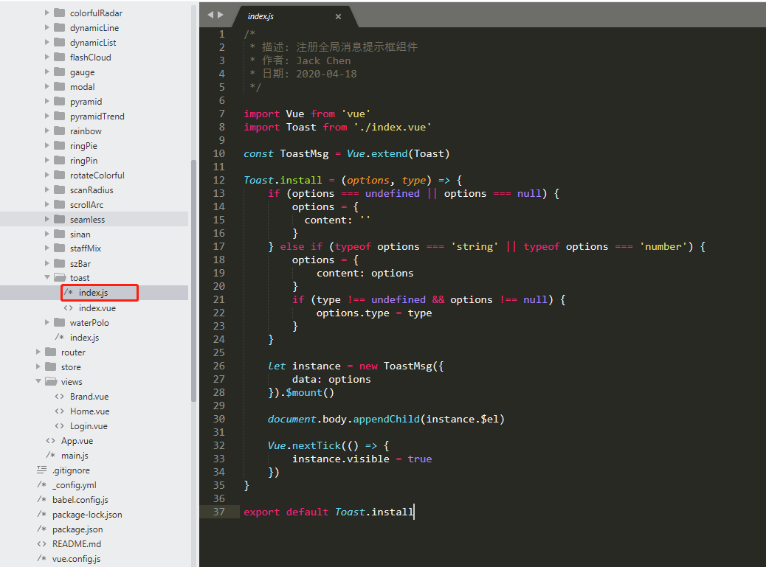The height and width of the screenshot is (567, 766).
Task: Click the './index.vue' import string
Action: click(393, 128)
